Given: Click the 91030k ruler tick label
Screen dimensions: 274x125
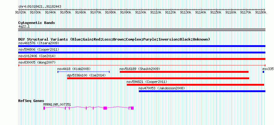Looking at the screenshot, I should coord(36,12).
